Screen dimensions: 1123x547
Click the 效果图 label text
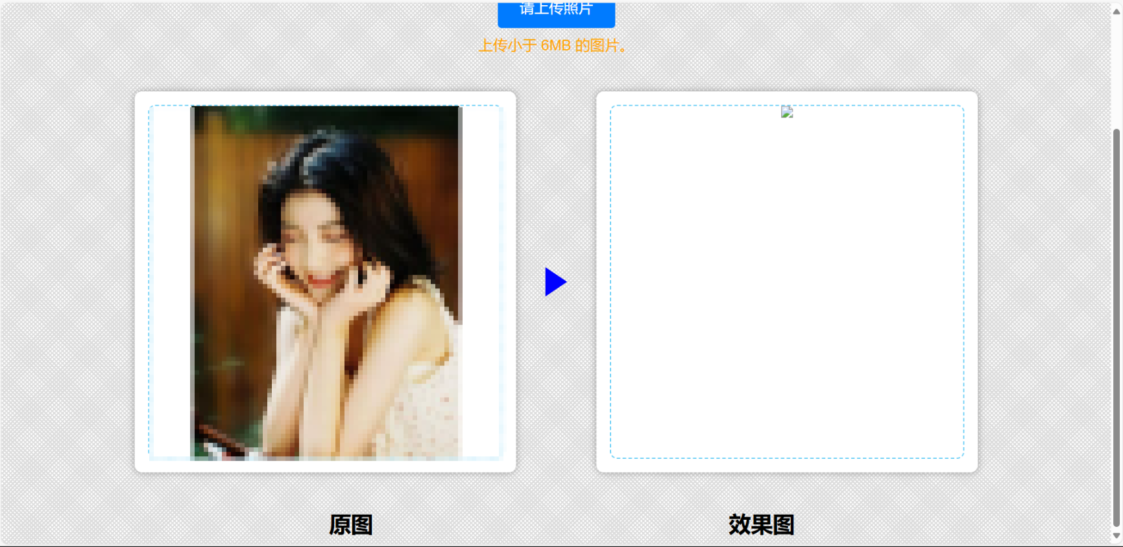pyautogui.click(x=761, y=524)
